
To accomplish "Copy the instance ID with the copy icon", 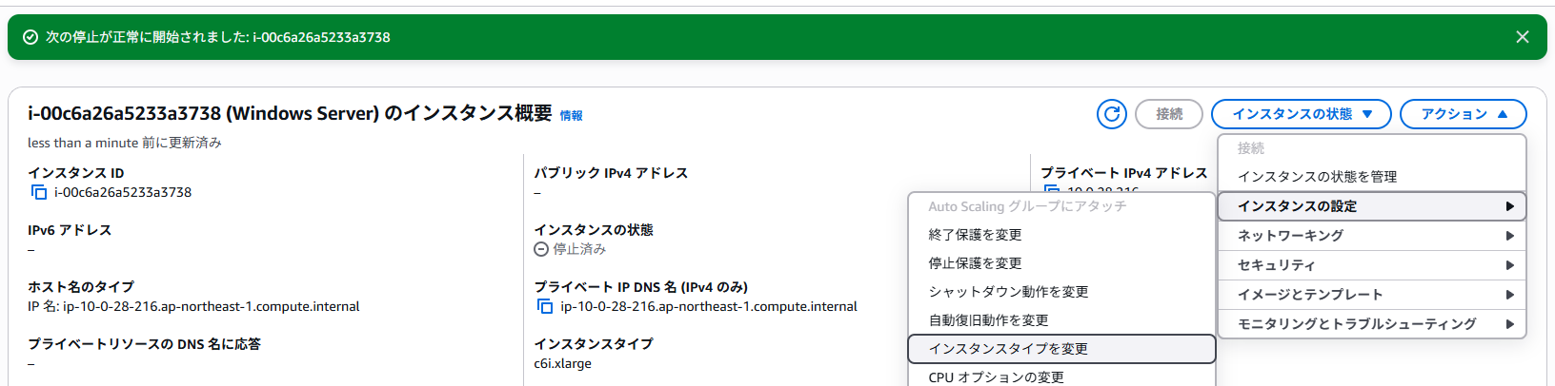I will click(39, 192).
